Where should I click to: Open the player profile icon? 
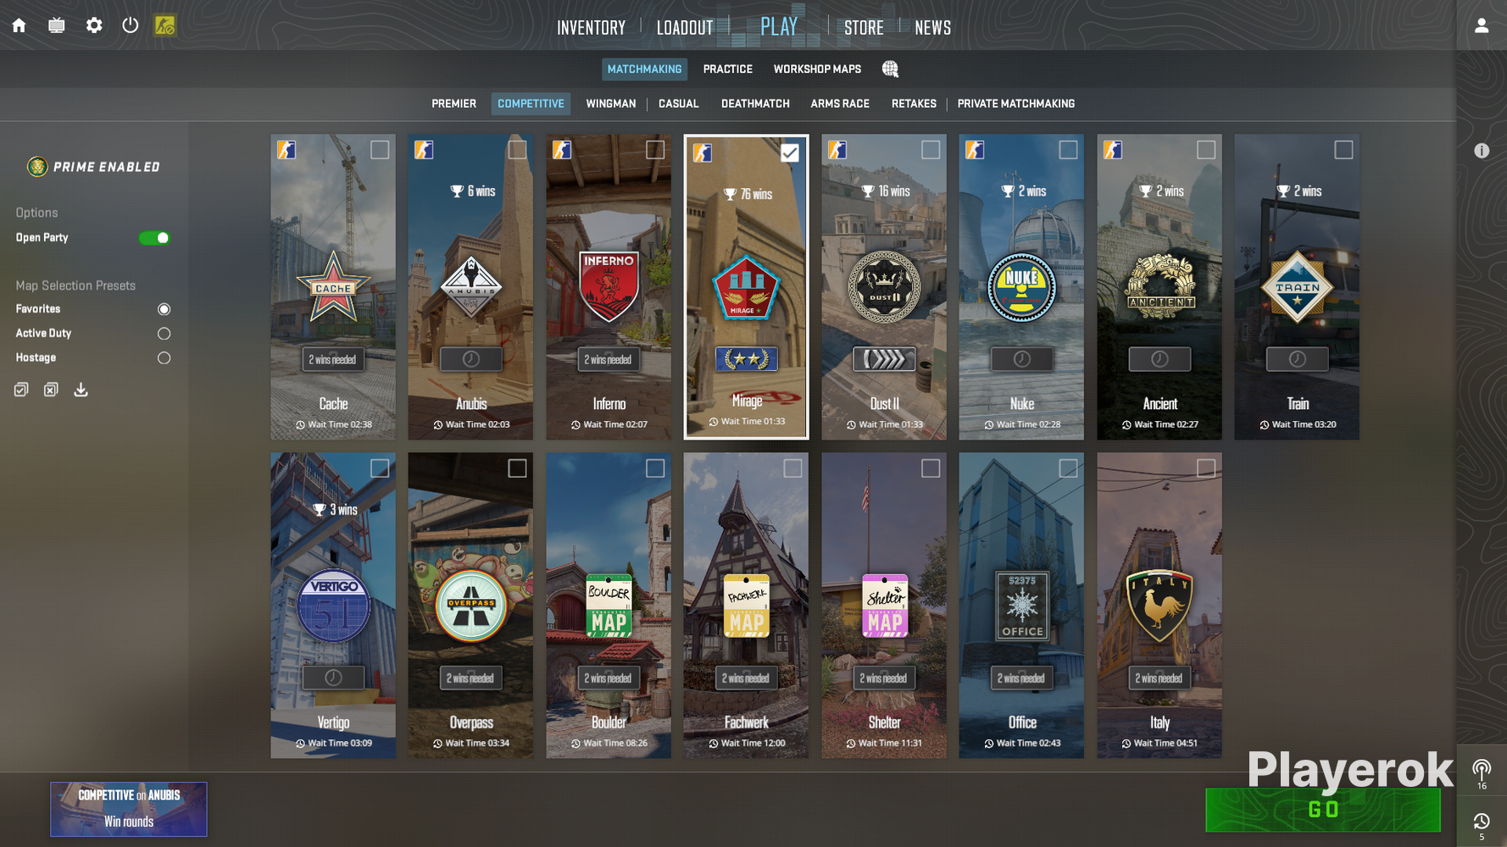click(1482, 25)
